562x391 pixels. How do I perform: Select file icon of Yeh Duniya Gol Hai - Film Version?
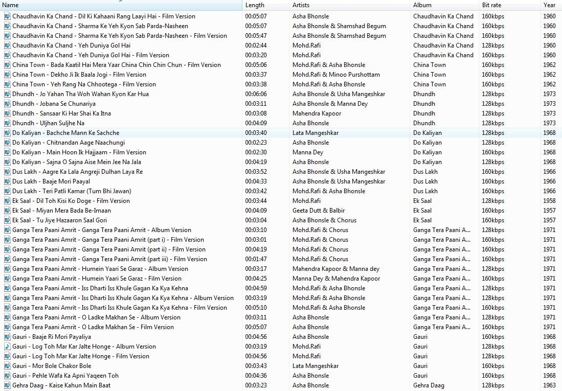(7, 55)
